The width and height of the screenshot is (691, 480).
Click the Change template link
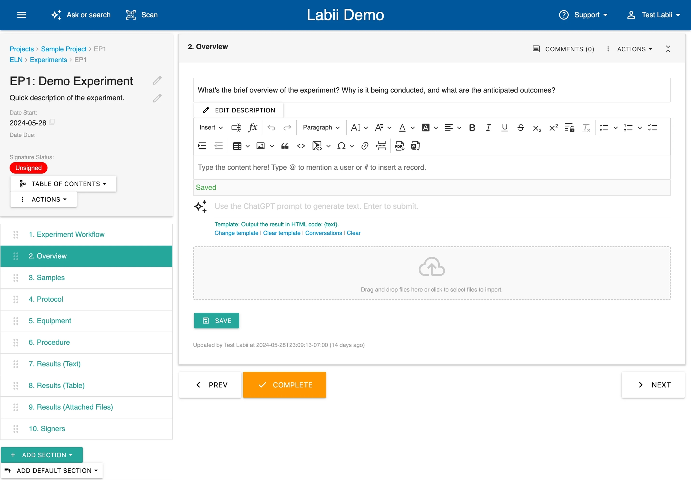[236, 233]
